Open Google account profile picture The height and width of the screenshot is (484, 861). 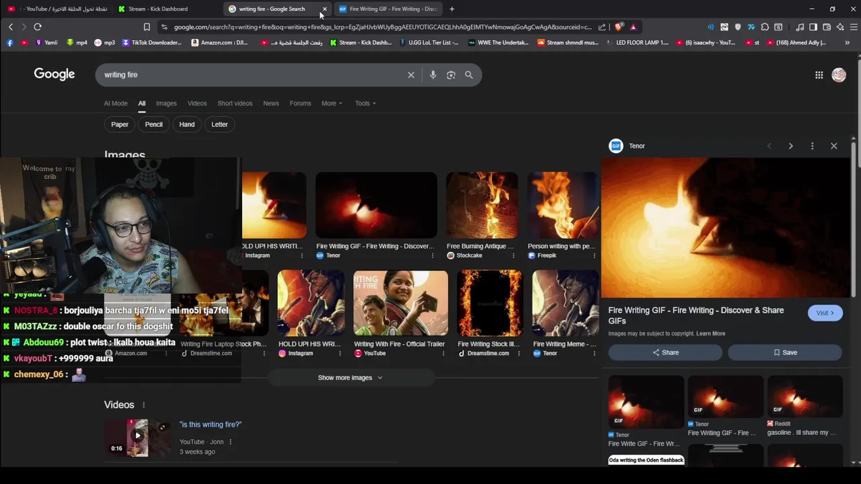tap(839, 75)
